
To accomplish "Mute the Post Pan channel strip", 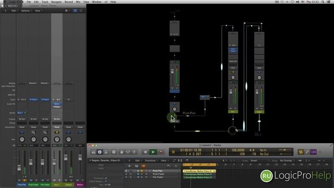I will [19, 180].
